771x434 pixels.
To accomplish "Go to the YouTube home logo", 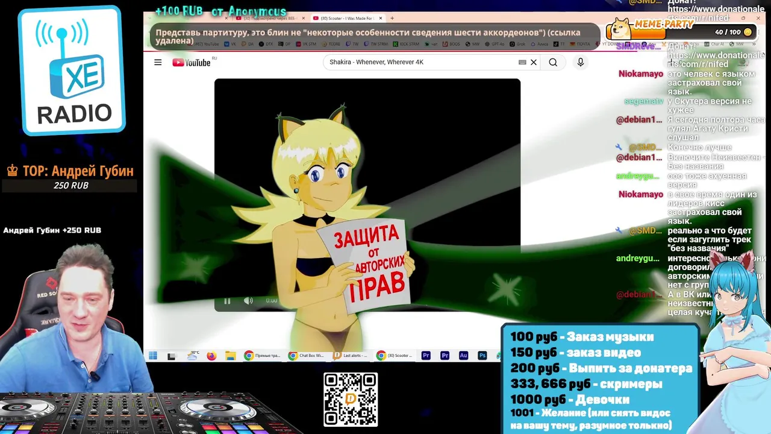I will click(192, 62).
